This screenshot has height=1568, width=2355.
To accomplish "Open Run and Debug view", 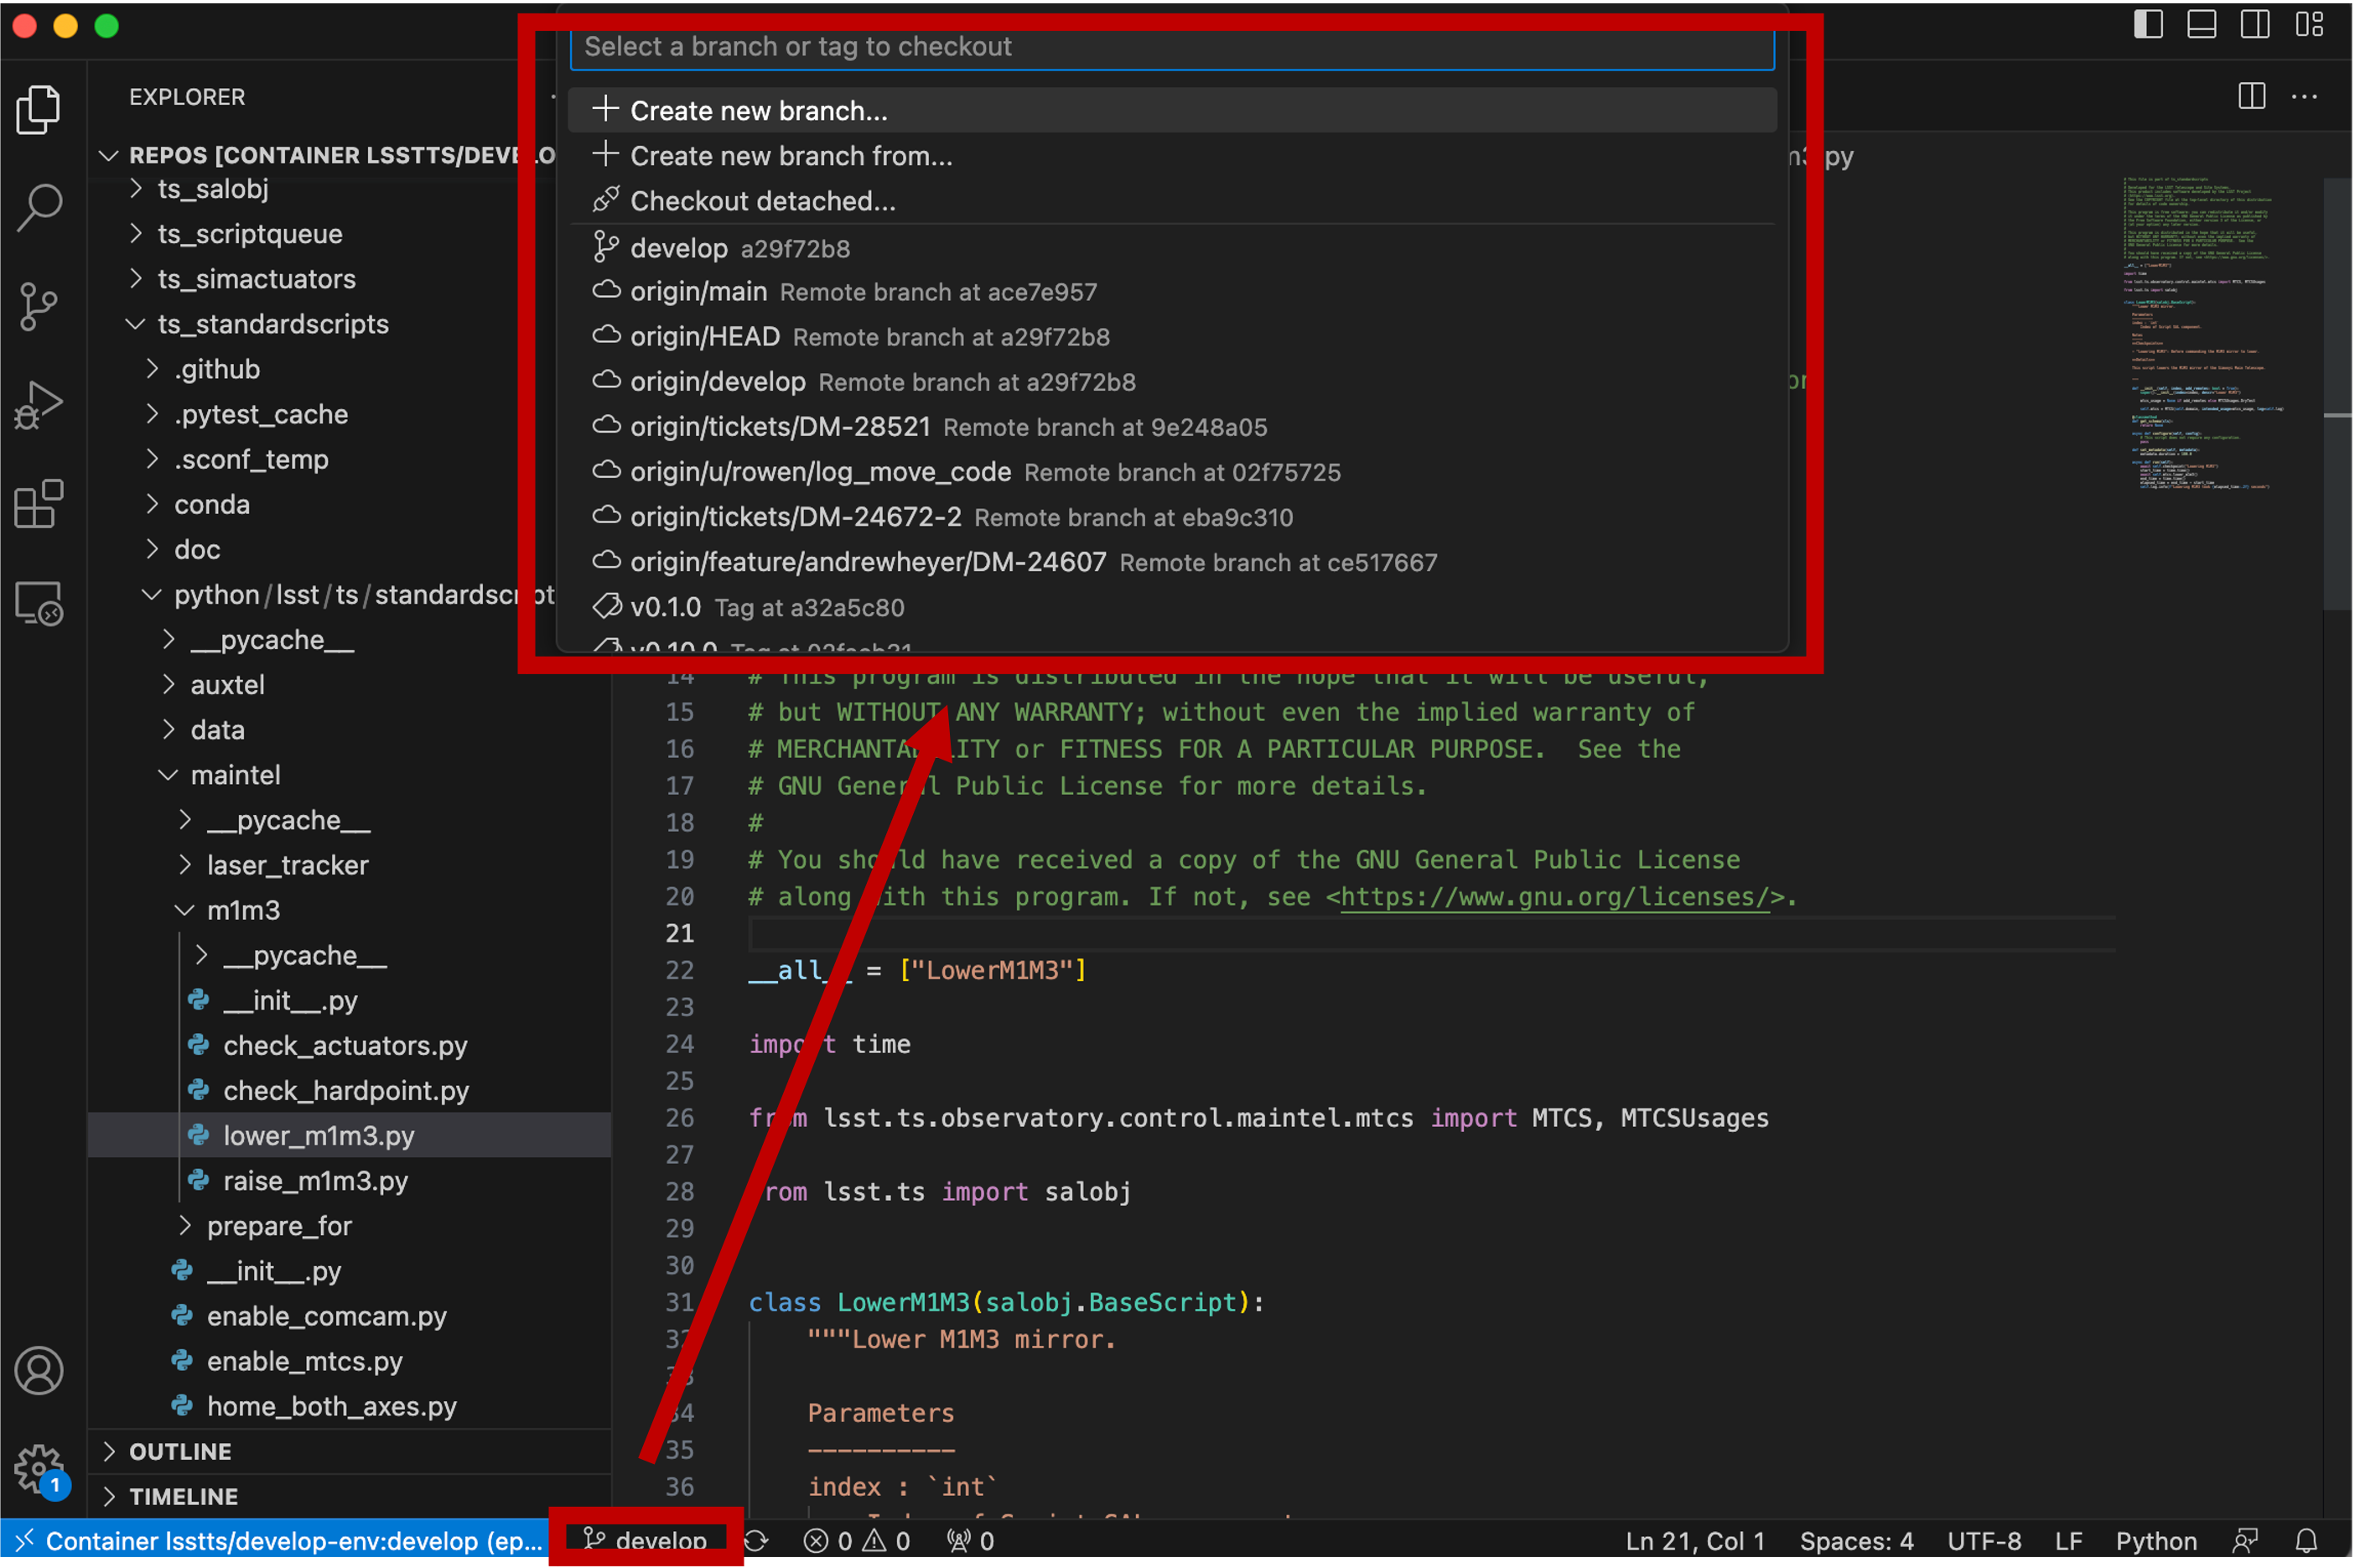I will (x=39, y=405).
